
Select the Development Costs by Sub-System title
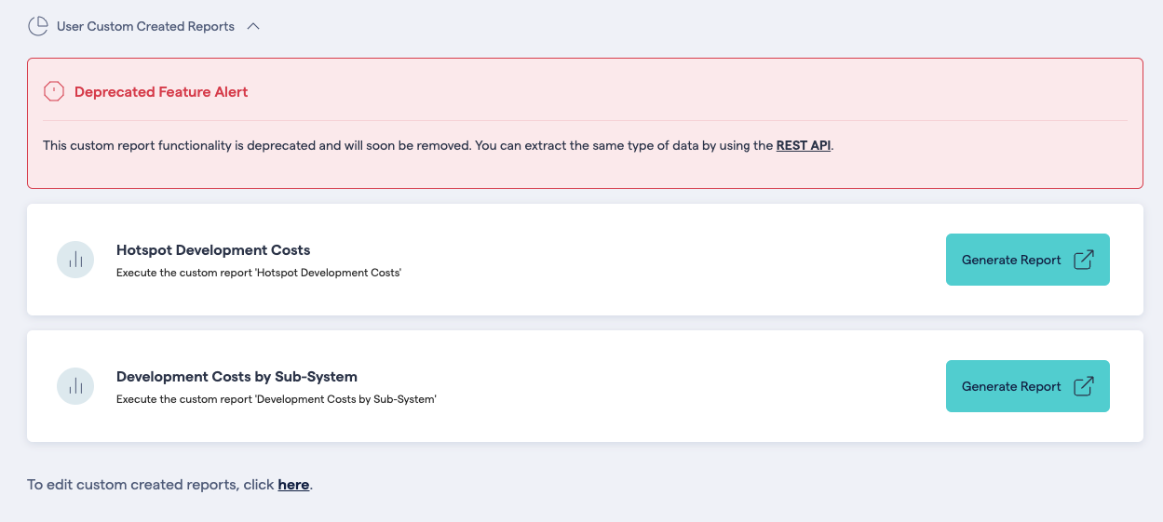(237, 376)
